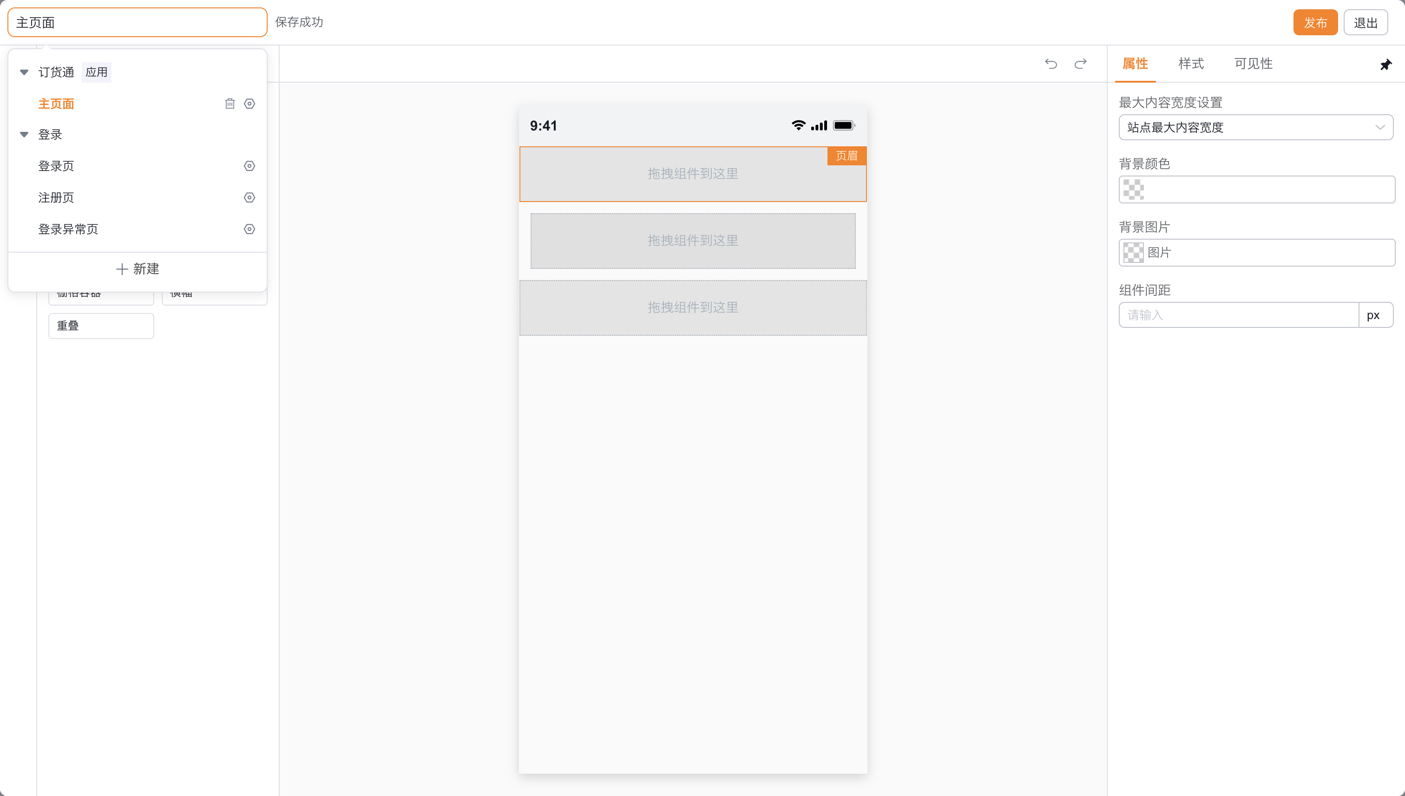Viewport: 1405px width, 796px height.
Task: Click the 退出 button
Action: 1365,22
